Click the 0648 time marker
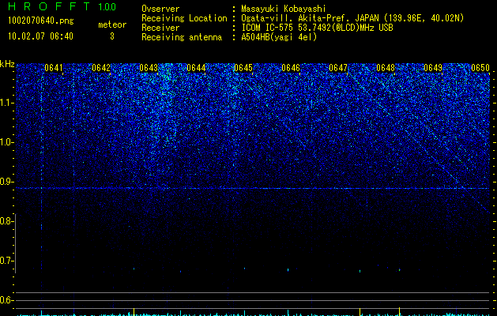The height and width of the screenshot is (316, 497). tap(386, 68)
